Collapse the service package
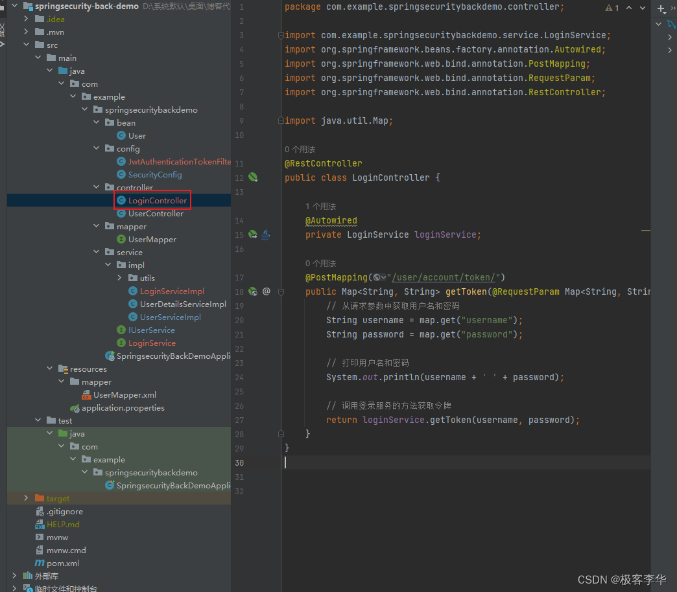The width and height of the screenshot is (677, 592). 96,252
